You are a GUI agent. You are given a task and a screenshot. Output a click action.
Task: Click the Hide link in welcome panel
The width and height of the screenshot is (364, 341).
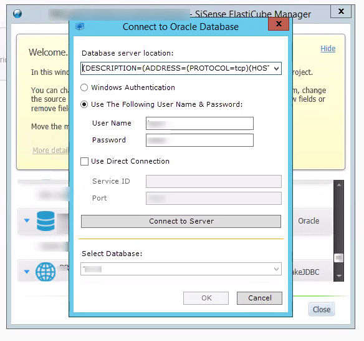tap(328, 49)
